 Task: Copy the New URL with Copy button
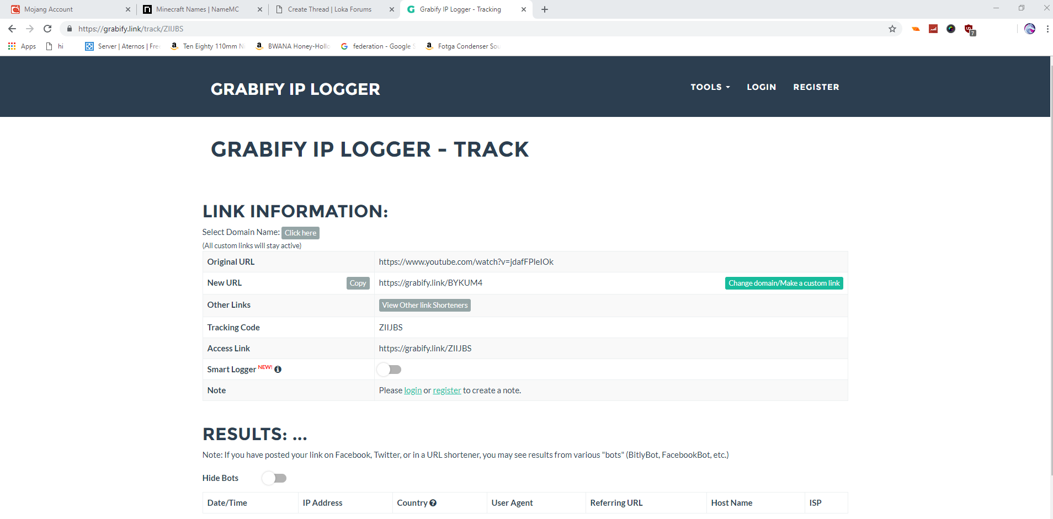[x=358, y=283]
